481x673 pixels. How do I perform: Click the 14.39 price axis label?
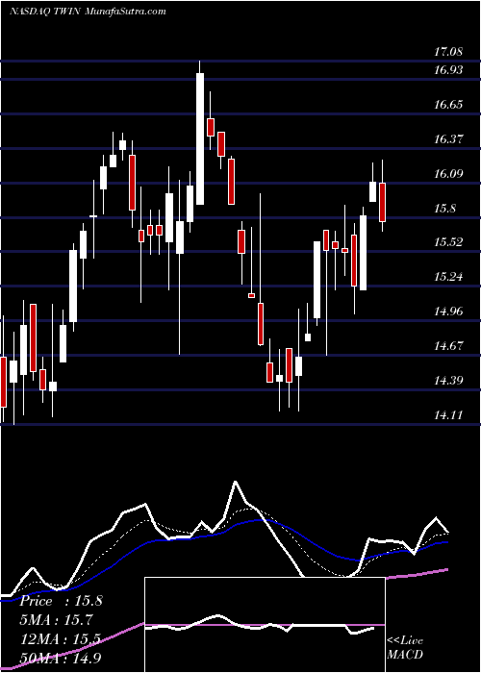click(x=448, y=381)
